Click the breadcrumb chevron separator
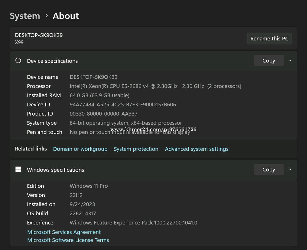The image size is (307, 250). [x=46, y=15]
